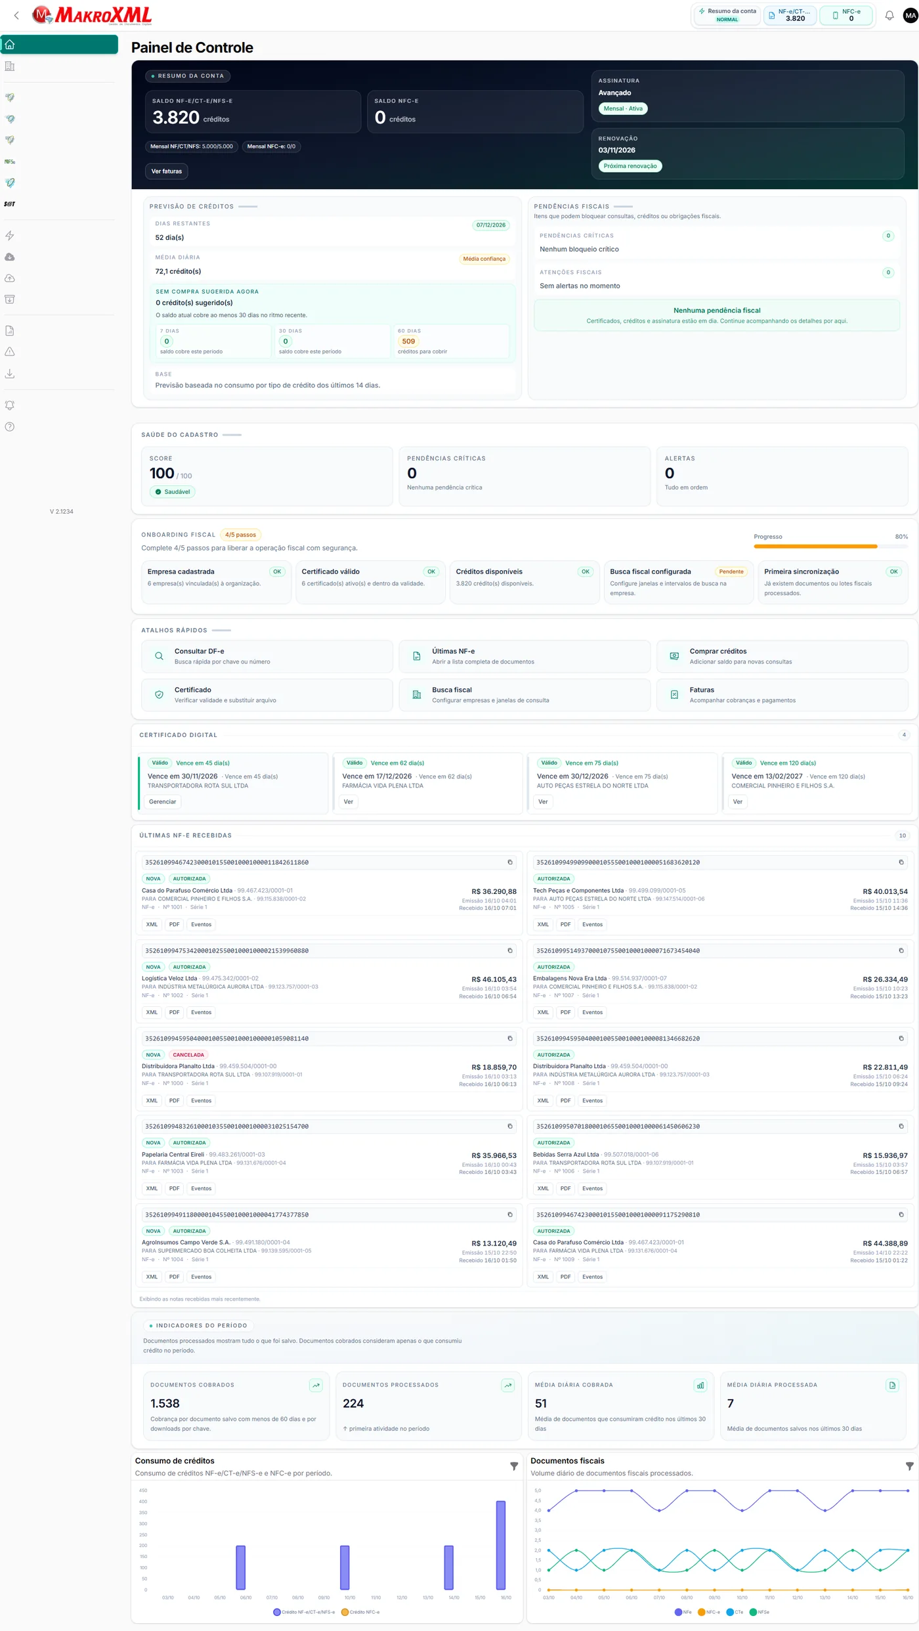Open the Média Diária Processada document icon

(x=892, y=1385)
